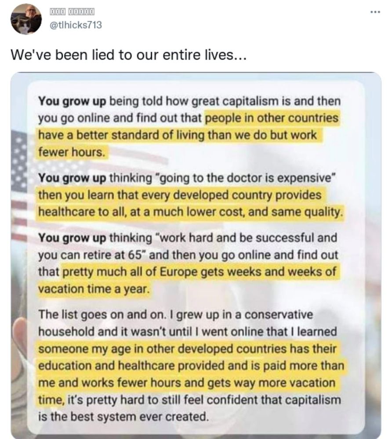This screenshot has width=392, height=439.
Task: Click the first bold 'You grow up' heading
Action: pyautogui.click(x=72, y=101)
